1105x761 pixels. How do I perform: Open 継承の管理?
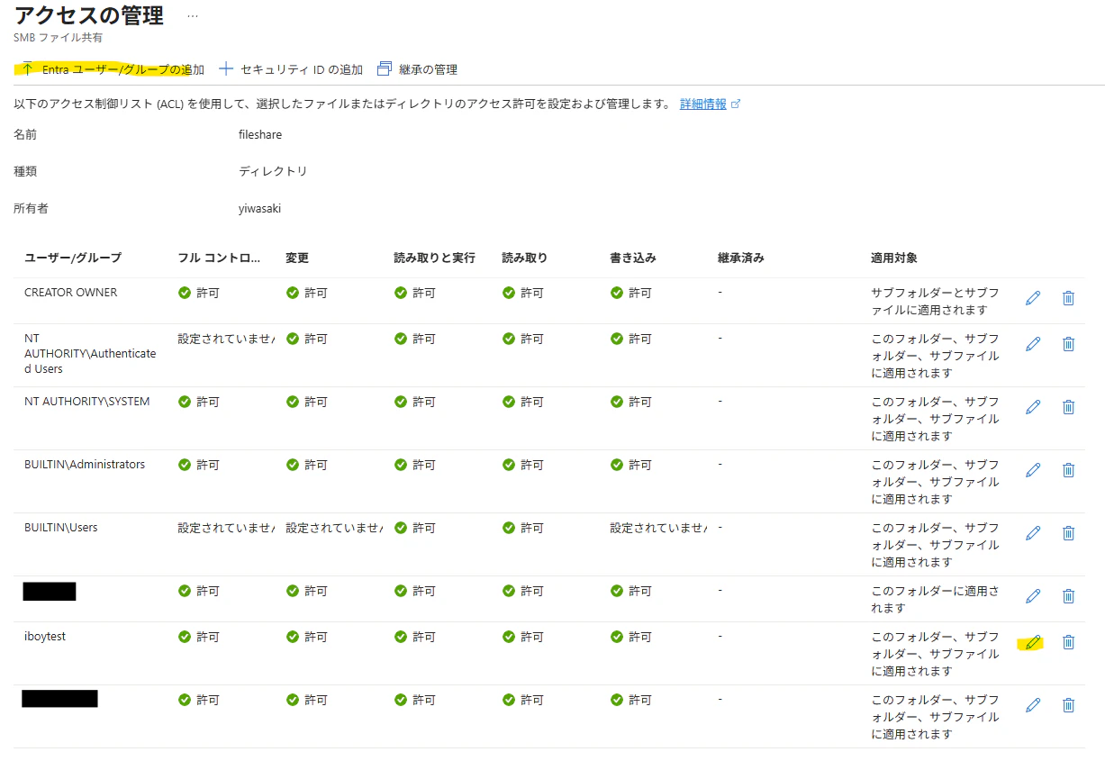[417, 69]
